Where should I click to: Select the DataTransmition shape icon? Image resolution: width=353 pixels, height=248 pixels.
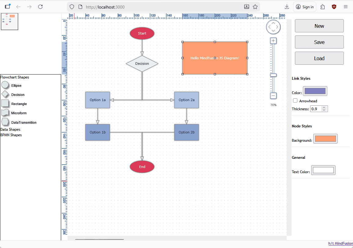click(x=5, y=122)
